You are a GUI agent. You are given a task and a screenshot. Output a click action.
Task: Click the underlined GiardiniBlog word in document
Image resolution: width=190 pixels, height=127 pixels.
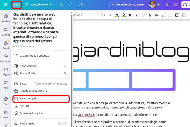tap(86, 115)
